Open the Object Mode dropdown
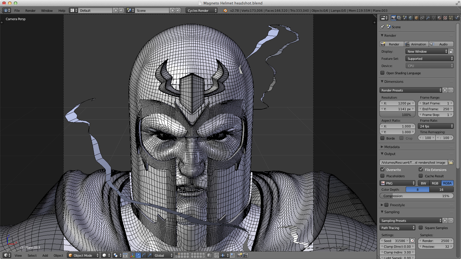Viewport: 461px width, 259px height. pyautogui.click(x=83, y=255)
